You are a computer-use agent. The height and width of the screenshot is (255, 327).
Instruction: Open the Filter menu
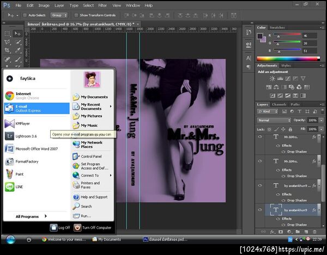(x=102, y=5)
